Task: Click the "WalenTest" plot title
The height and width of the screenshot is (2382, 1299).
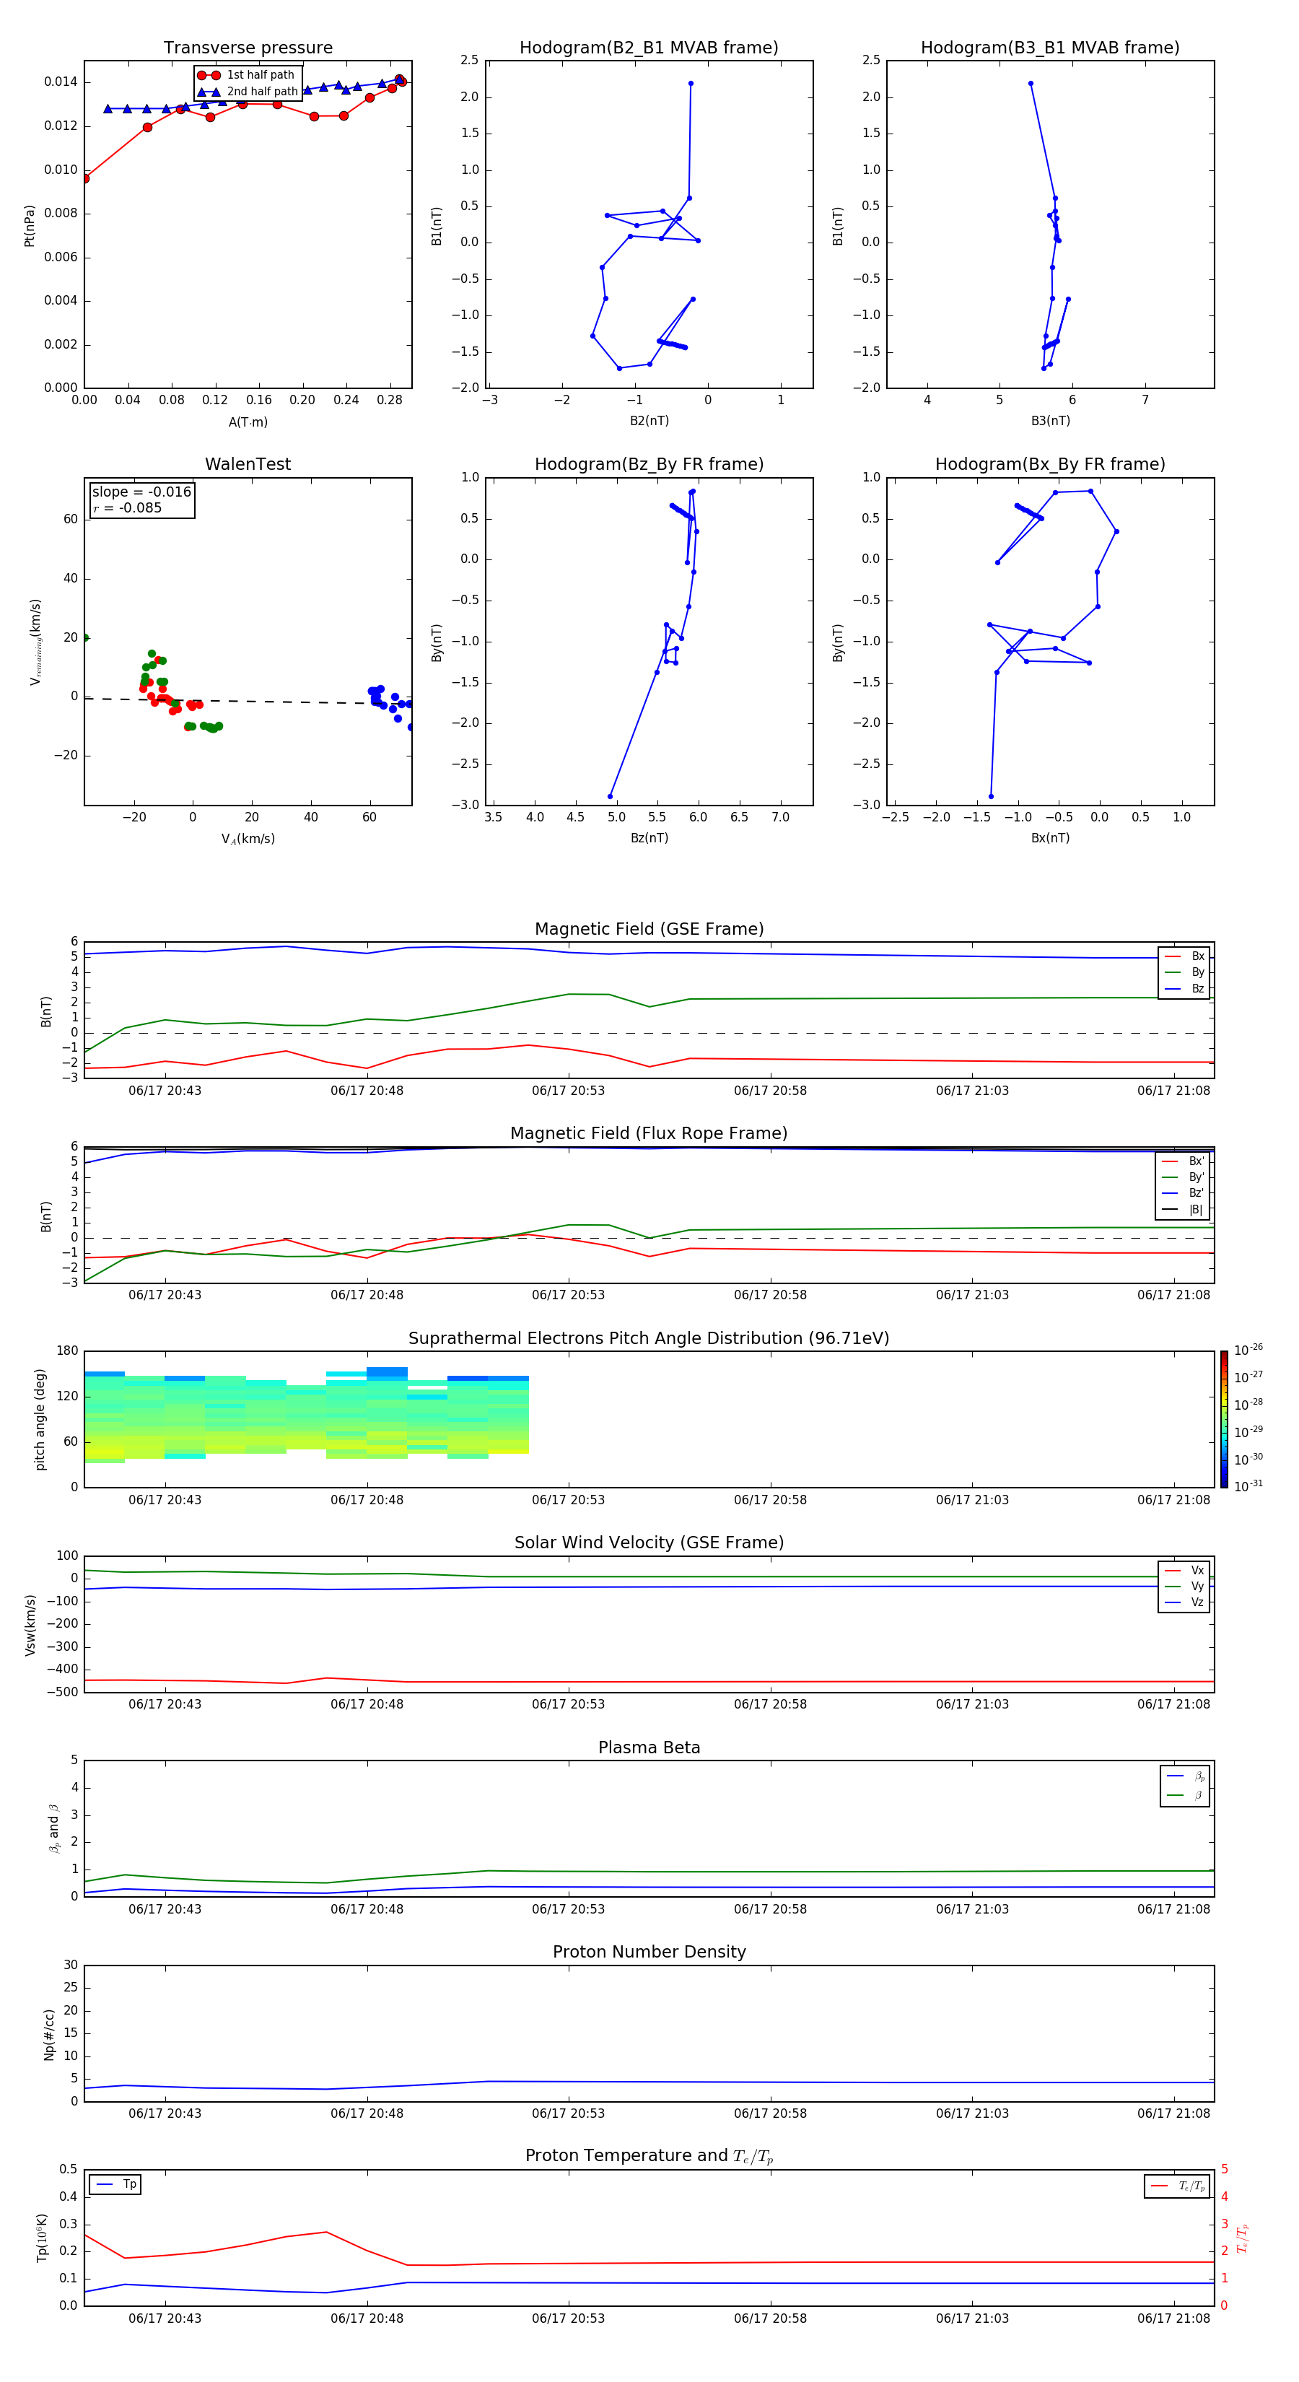Action: (x=248, y=464)
